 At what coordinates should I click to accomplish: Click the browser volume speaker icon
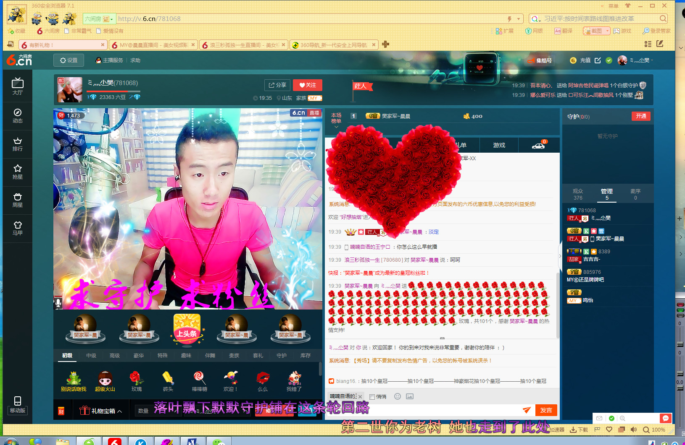click(x=634, y=429)
